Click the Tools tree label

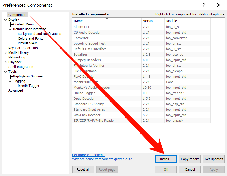tap(12, 72)
